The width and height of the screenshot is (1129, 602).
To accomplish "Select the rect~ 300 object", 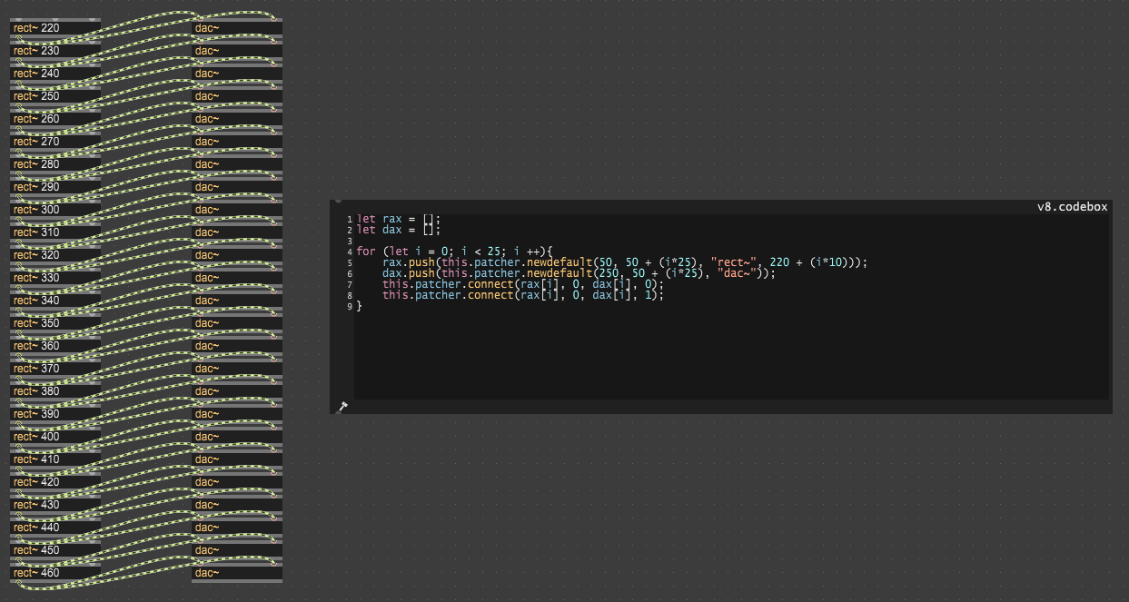I will pyautogui.click(x=54, y=210).
